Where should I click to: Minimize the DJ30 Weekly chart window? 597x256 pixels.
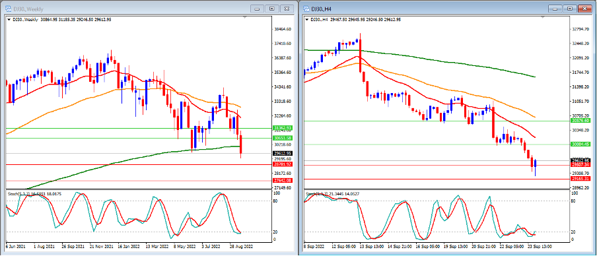coord(258,9)
